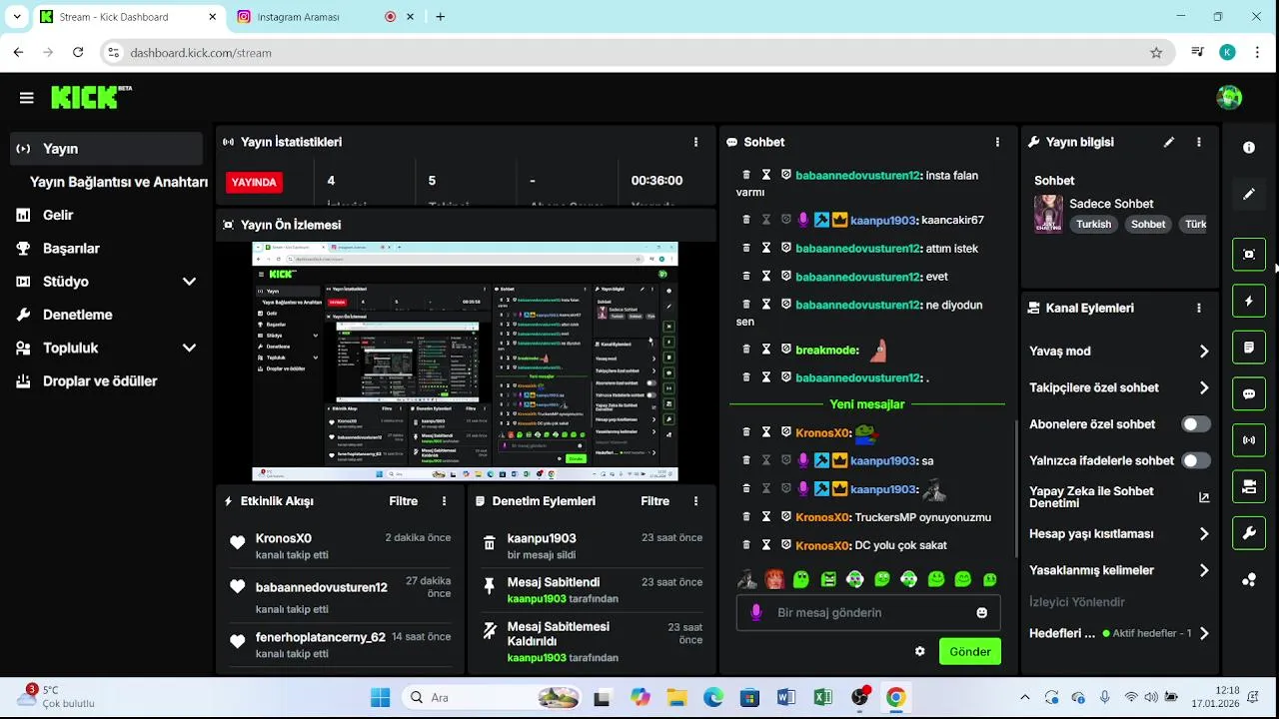Open the green profile avatar menu
The height and width of the screenshot is (719, 1279).
pos(1229,97)
